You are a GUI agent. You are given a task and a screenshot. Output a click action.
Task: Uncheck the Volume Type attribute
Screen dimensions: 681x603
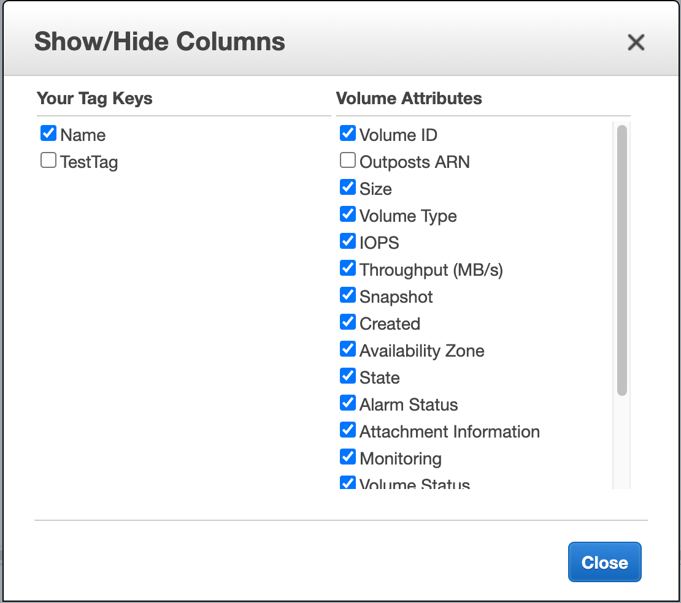348,214
